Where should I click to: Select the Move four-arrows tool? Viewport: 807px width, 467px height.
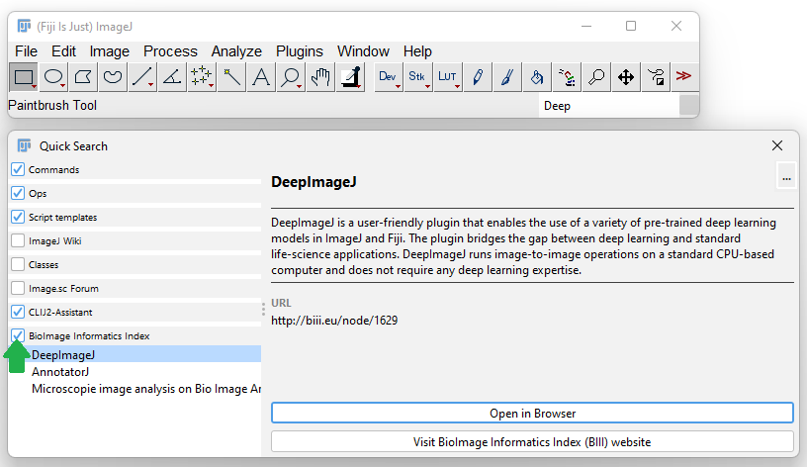pos(626,77)
